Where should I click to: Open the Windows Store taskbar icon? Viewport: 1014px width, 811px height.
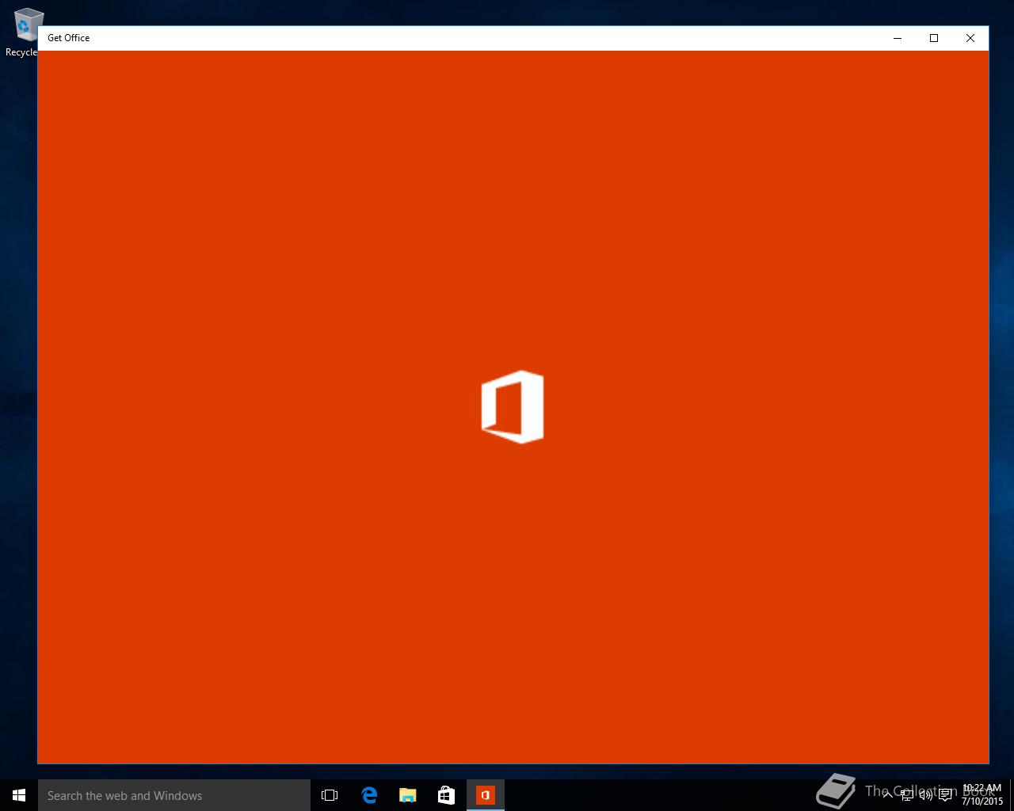point(447,795)
